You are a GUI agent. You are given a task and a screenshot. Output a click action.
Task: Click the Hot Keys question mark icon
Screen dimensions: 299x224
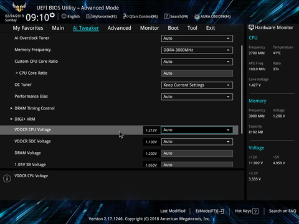pyautogui.click(x=255, y=212)
